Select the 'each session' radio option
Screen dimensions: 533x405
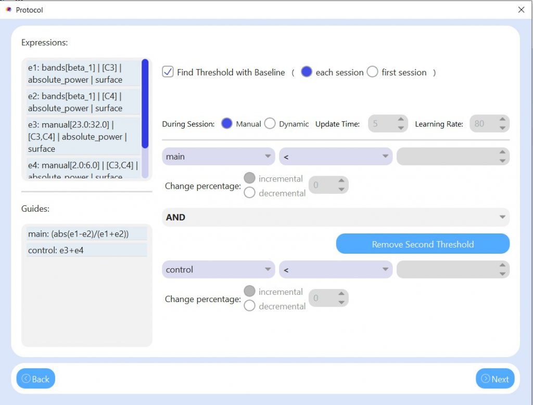coord(307,72)
